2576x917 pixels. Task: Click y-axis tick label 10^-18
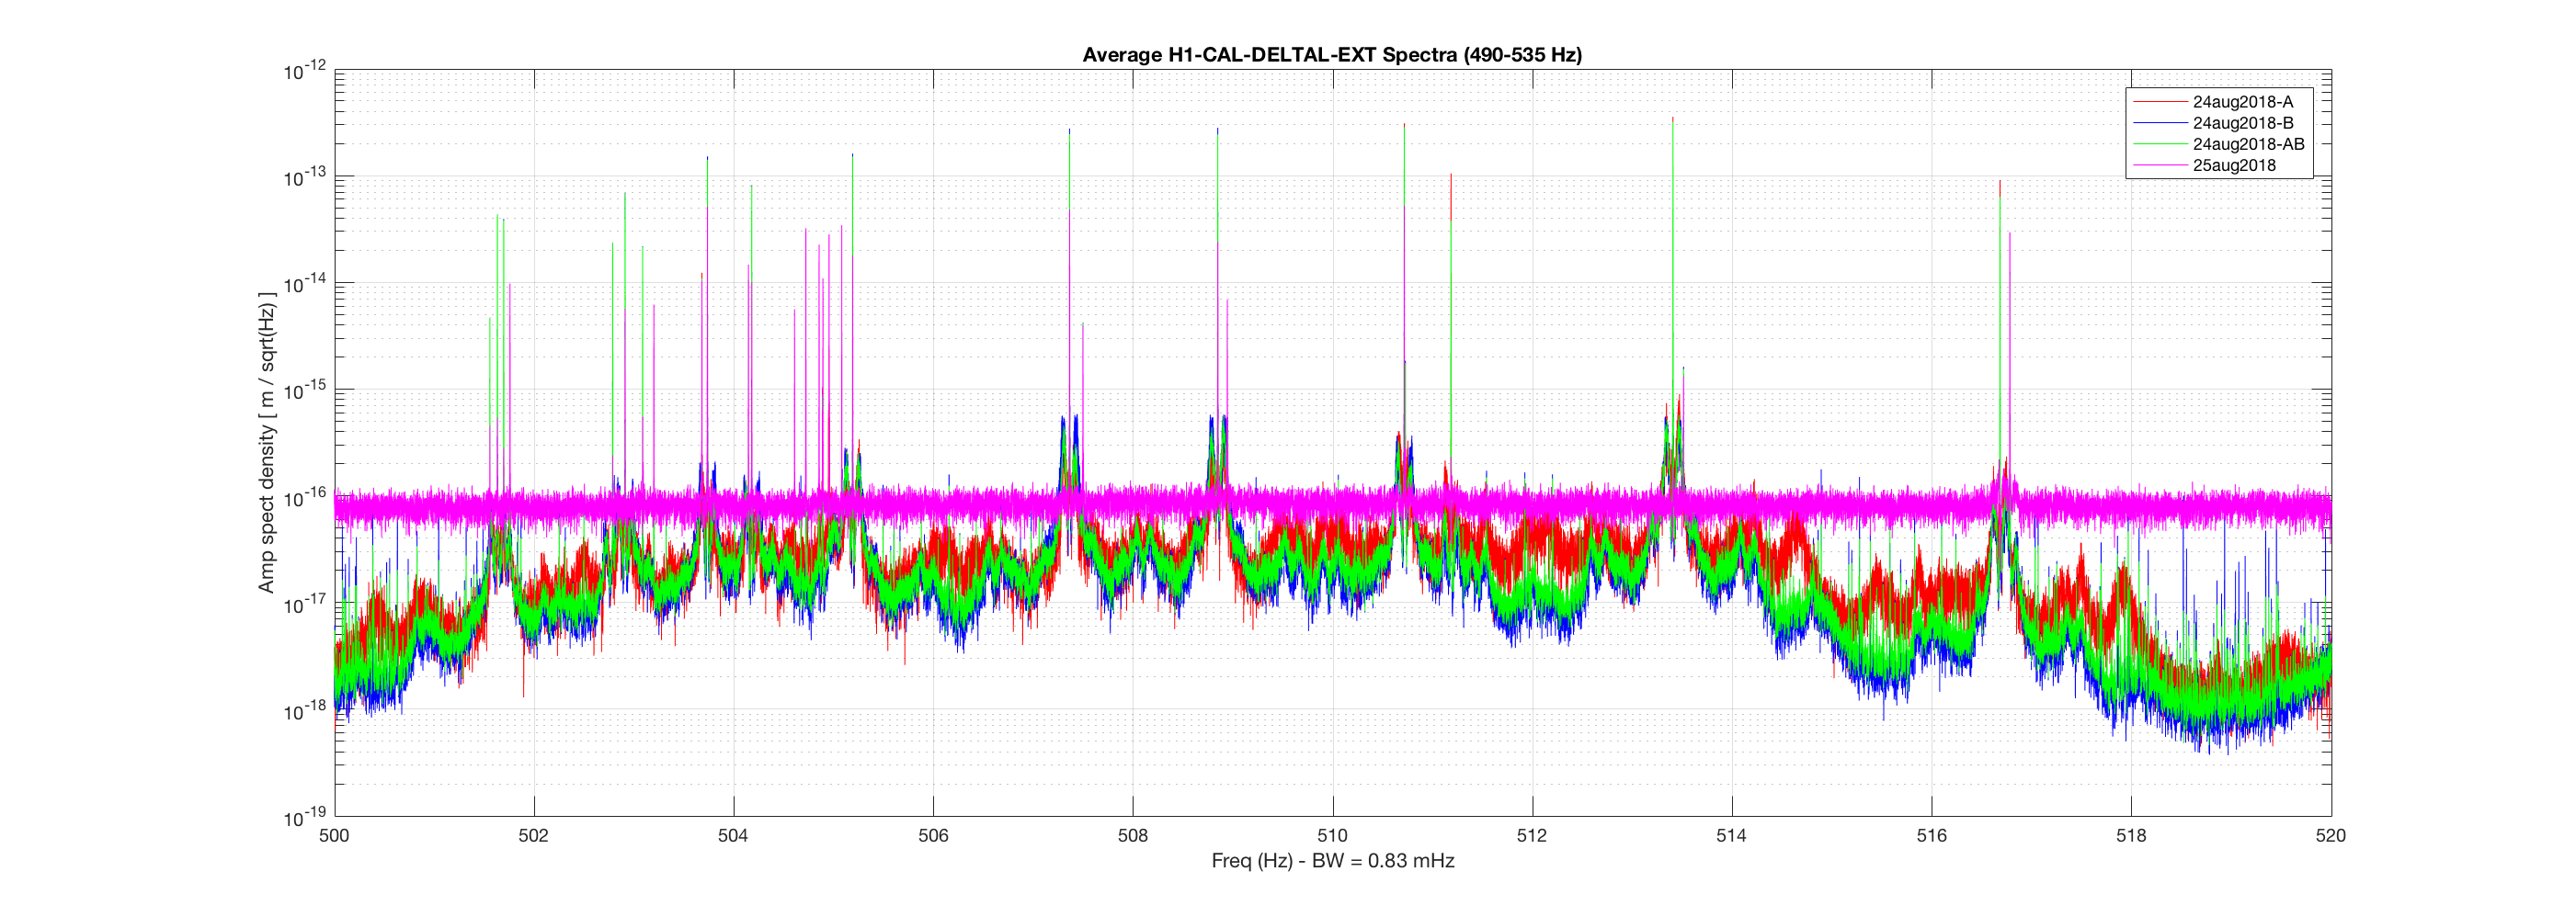[x=305, y=711]
